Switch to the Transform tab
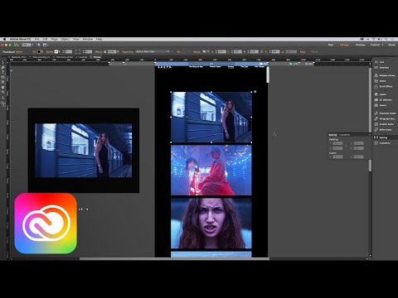 [x=344, y=135]
